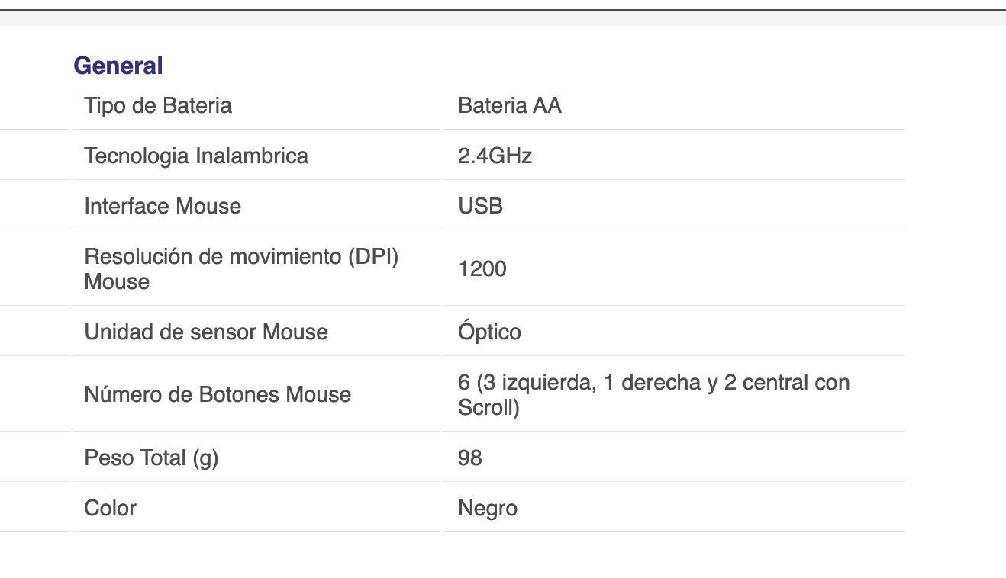Viewport: 1006px width, 578px height.
Task: Click the gray bar above General section
Action: click(x=503, y=18)
